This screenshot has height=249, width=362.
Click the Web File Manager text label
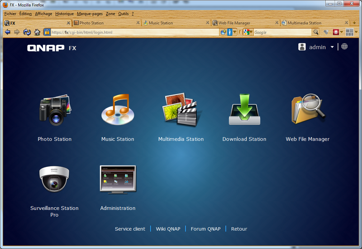pos(308,139)
